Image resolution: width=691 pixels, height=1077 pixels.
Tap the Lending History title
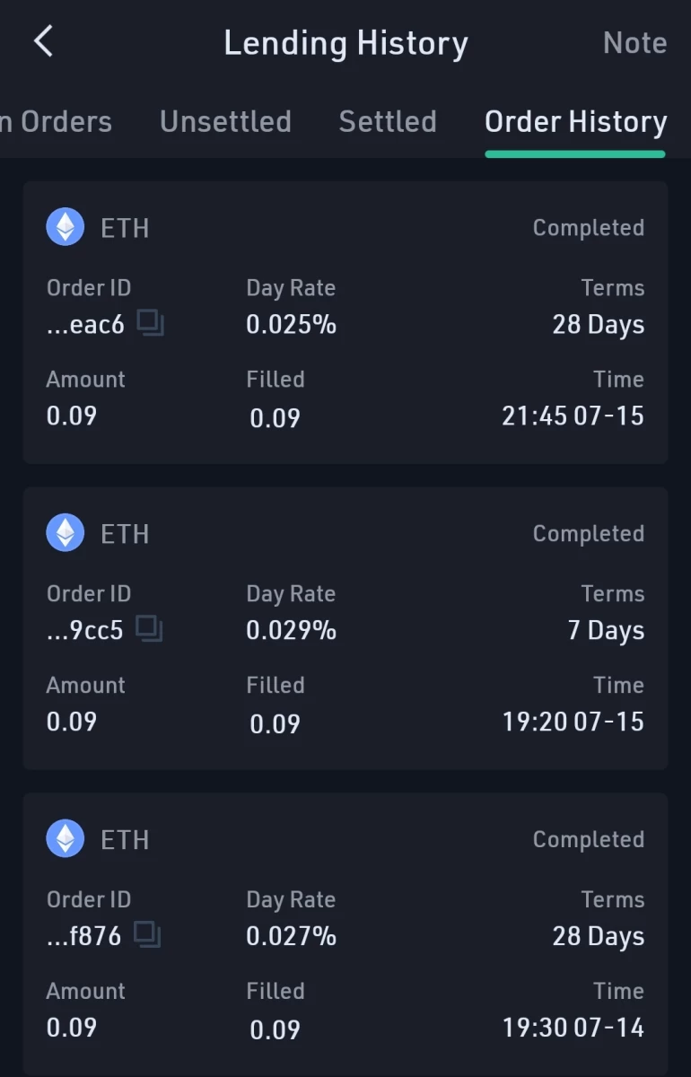pyautogui.click(x=345, y=43)
